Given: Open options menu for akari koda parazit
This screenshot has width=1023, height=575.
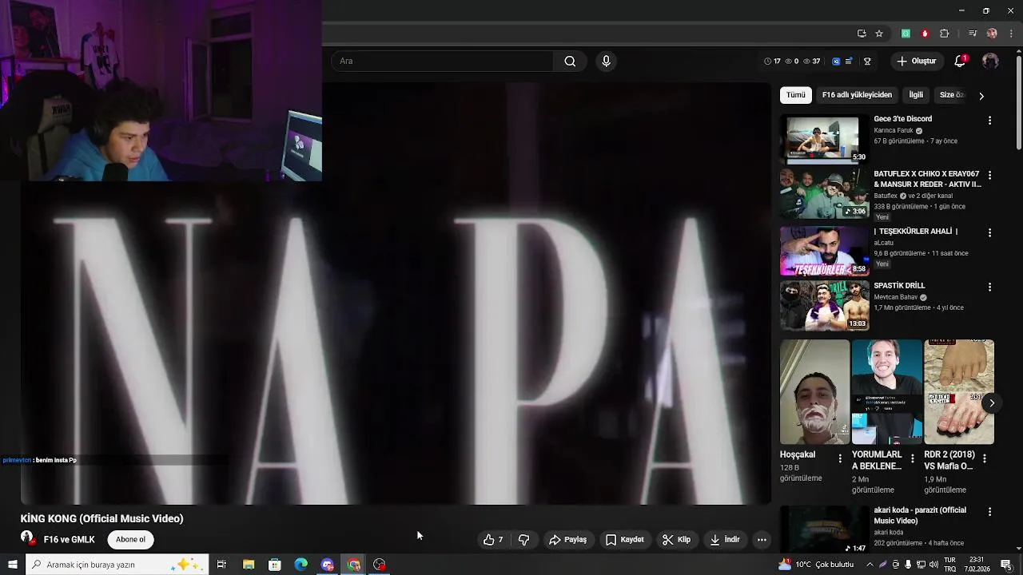Looking at the screenshot, I should click(989, 512).
